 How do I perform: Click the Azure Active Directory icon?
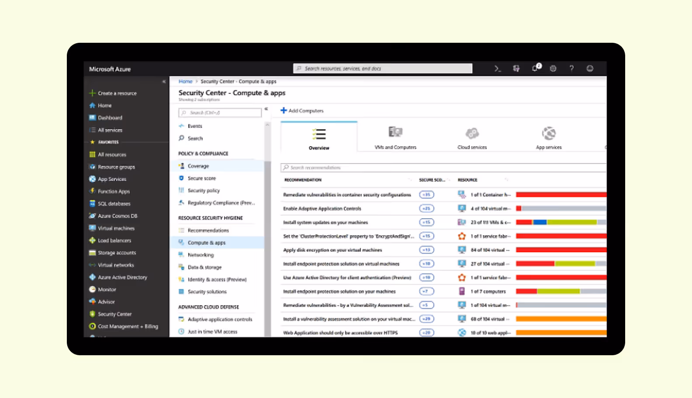[x=92, y=277]
